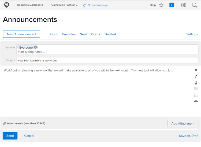
Task: Open the favorites star icon
Action: coord(161,5)
